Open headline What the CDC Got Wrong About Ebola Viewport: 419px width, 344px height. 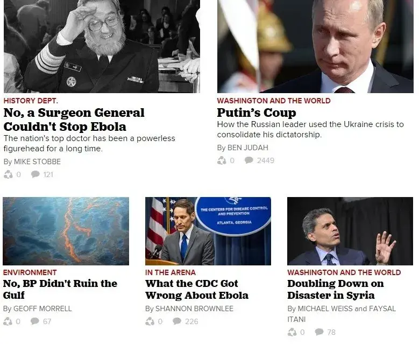coord(197,290)
